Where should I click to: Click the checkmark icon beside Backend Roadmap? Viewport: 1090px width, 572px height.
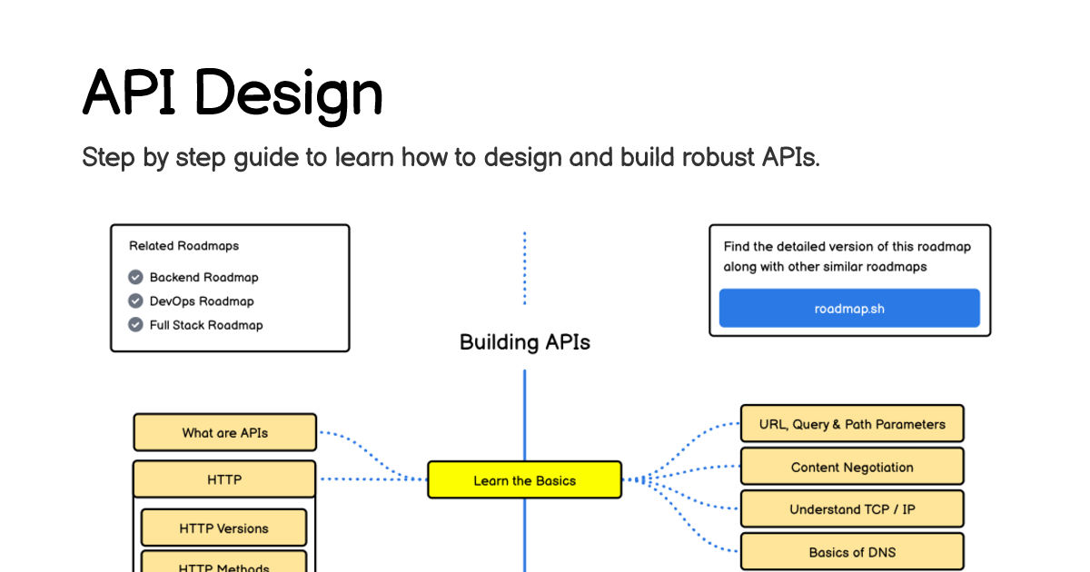coord(135,277)
